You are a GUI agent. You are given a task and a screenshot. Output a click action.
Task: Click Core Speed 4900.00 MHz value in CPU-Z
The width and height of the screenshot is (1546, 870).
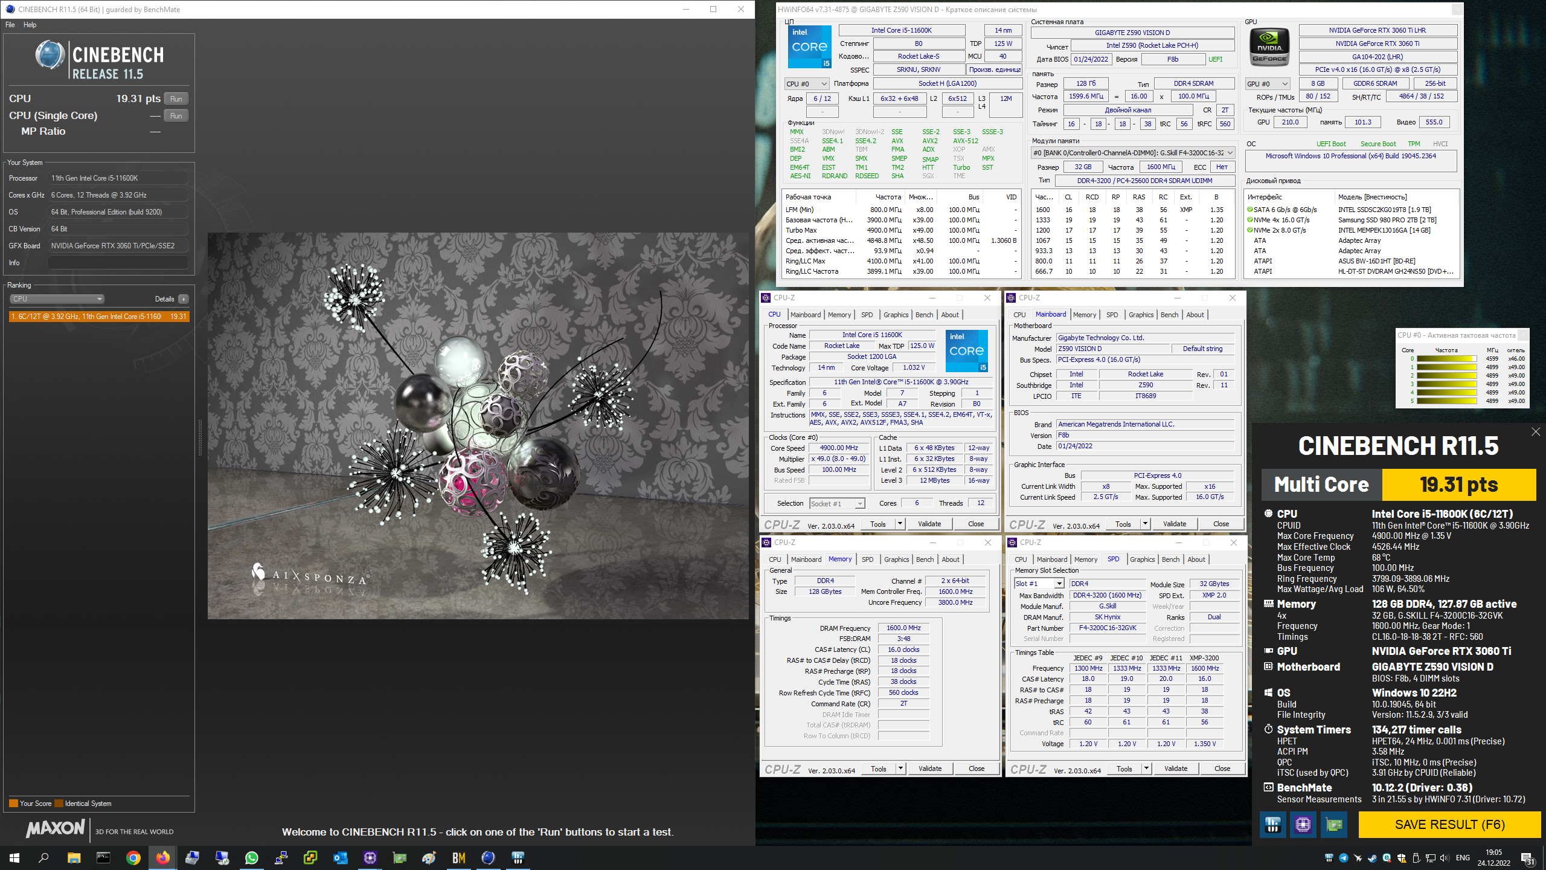point(839,448)
